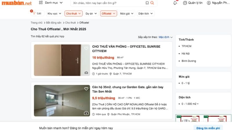The height and width of the screenshot is (130, 232).
Task: Open the notification bell
Action: pos(175,3)
